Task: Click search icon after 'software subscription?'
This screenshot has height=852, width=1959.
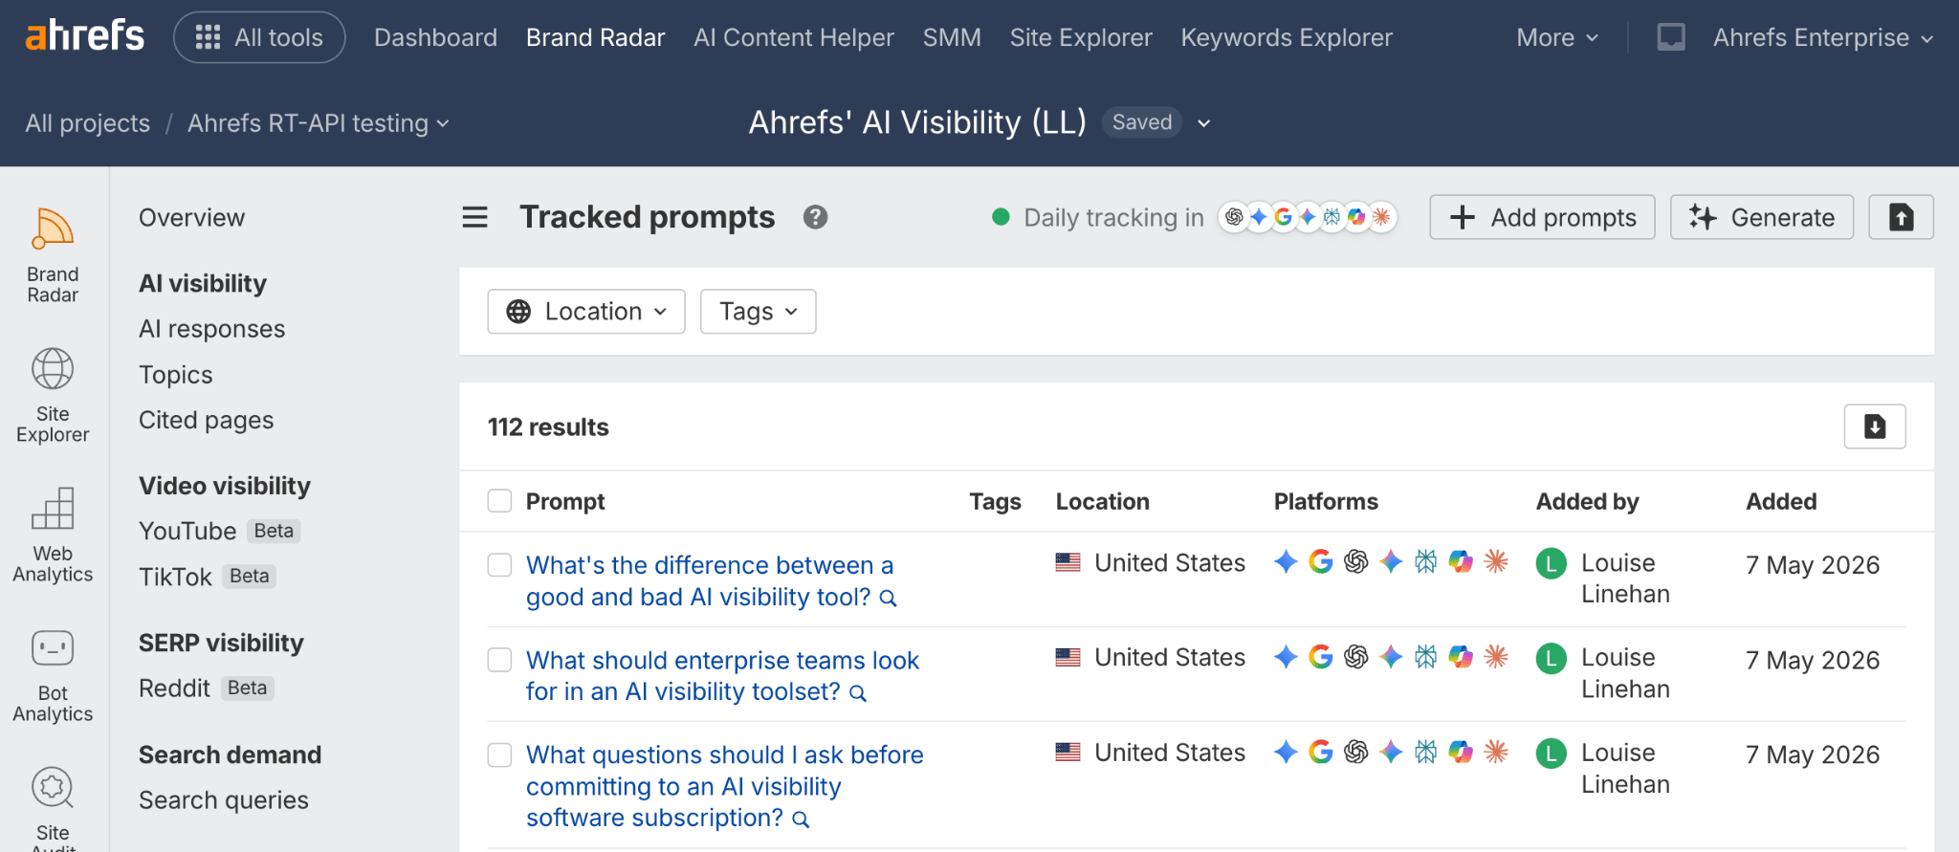Action: pyautogui.click(x=802, y=819)
